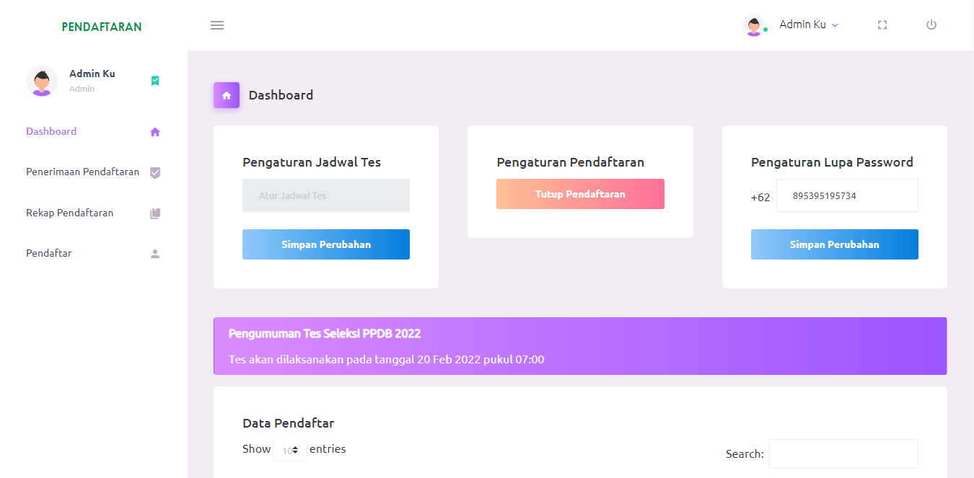Open the Admin Ku profile dropdown
This screenshot has height=478, width=974.
(x=808, y=25)
